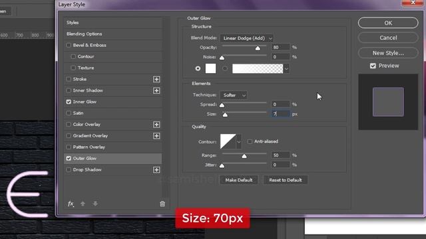Click the Range value field
Image resolution: width=426 pixels, height=239 pixels.
point(281,155)
